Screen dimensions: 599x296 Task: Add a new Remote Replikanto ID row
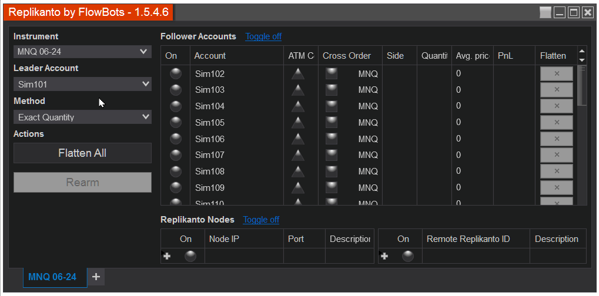384,256
